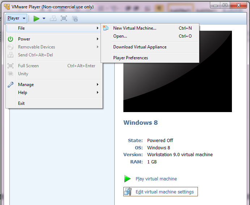Viewport: 250px width, 205px height.
Task: Expand the power options arrow beside Play
Action: click(x=44, y=18)
